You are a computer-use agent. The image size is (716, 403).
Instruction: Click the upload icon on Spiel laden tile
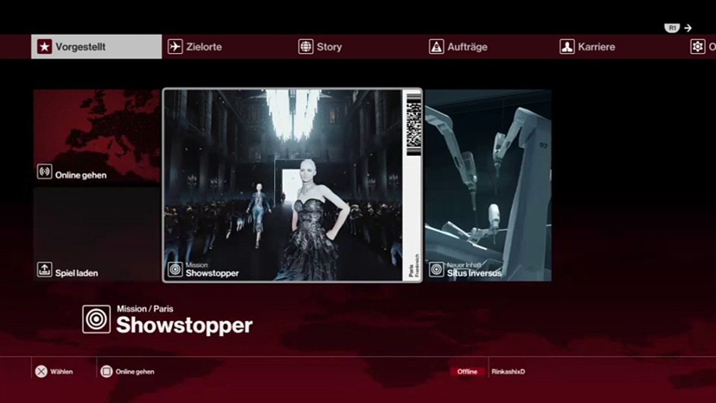pyautogui.click(x=45, y=270)
